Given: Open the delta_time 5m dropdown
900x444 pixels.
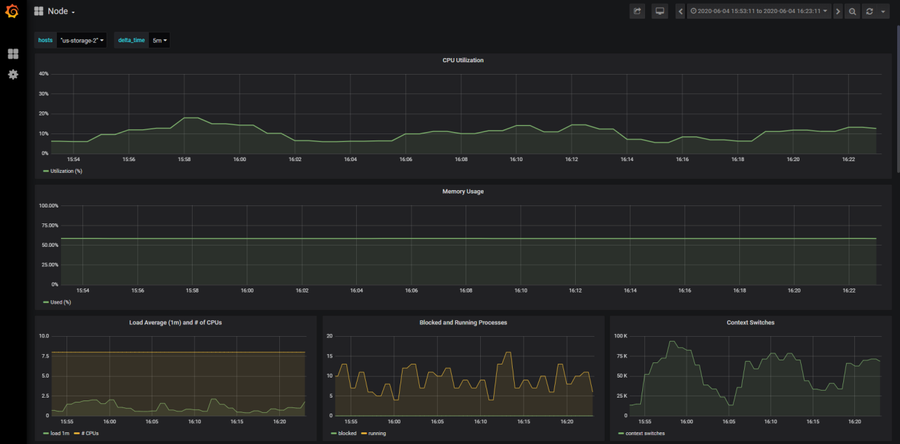Looking at the screenshot, I should pyautogui.click(x=159, y=40).
